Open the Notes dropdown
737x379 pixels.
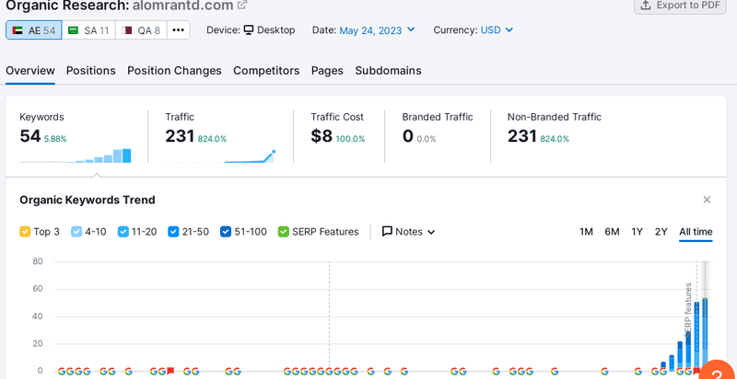pyautogui.click(x=408, y=232)
